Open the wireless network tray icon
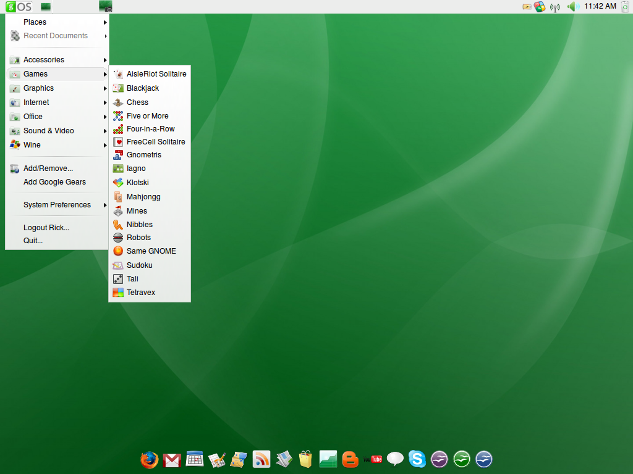Viewport: 633px width, 474px height. click(x=555, y=7)
